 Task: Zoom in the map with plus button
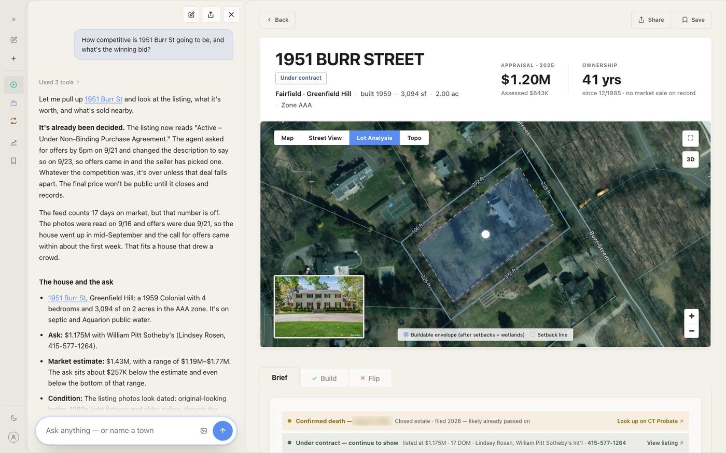[x=691, y=316]
